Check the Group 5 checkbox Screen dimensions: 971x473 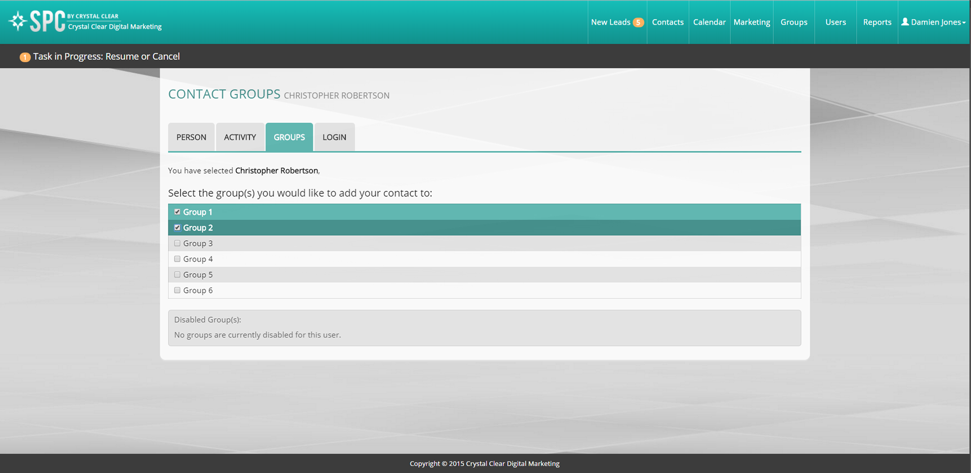177,275
